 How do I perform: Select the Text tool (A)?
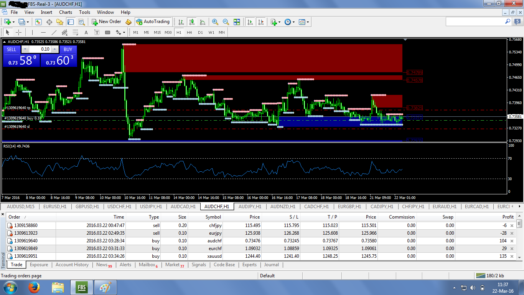click(x=86, y=32)
